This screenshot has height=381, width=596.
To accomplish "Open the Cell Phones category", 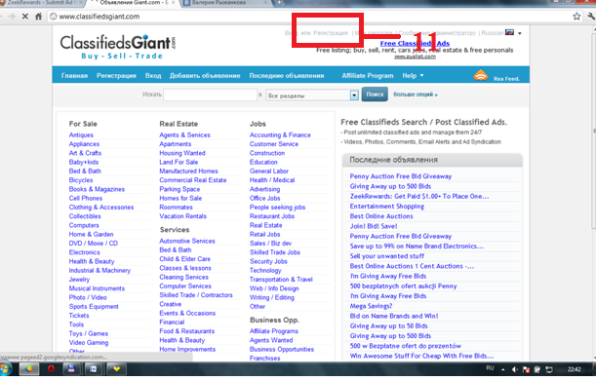I will click(86, 198).
